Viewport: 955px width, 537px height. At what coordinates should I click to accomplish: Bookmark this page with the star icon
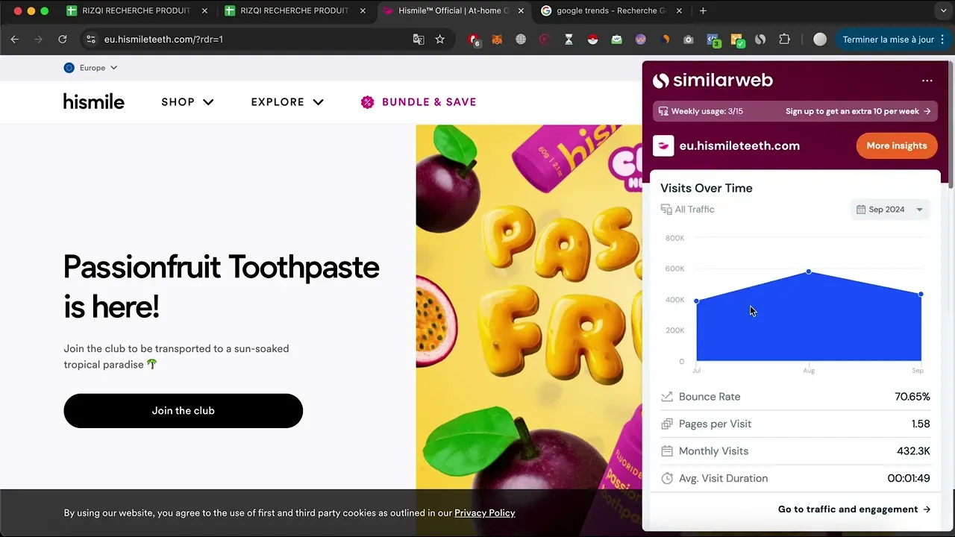tap(440, 40)
